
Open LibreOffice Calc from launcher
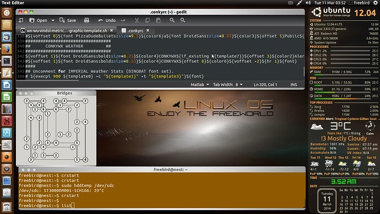coord(7,97)
